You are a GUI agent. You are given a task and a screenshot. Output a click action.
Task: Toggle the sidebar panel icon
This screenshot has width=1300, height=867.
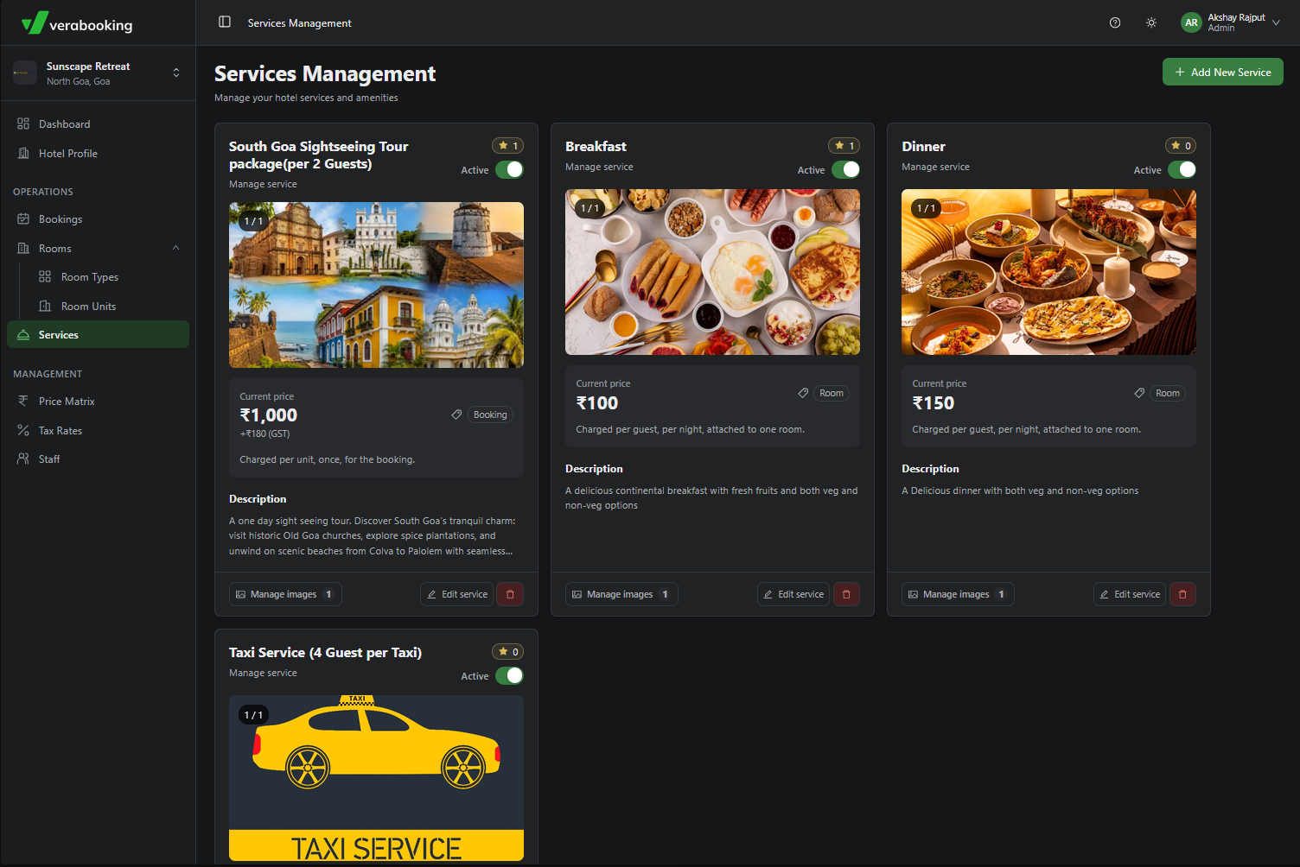[x=225, y=22]
